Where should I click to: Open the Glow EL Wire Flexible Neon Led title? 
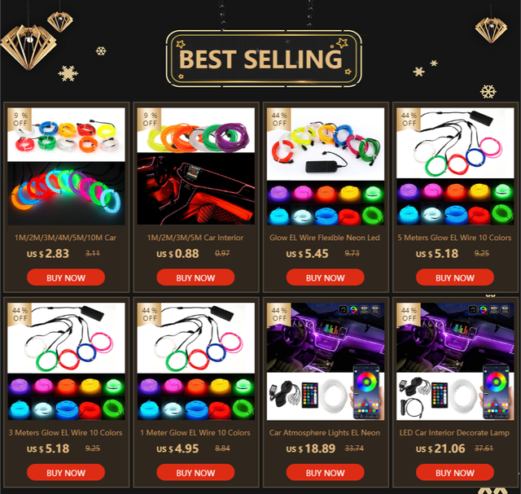(x=325, y=238)
